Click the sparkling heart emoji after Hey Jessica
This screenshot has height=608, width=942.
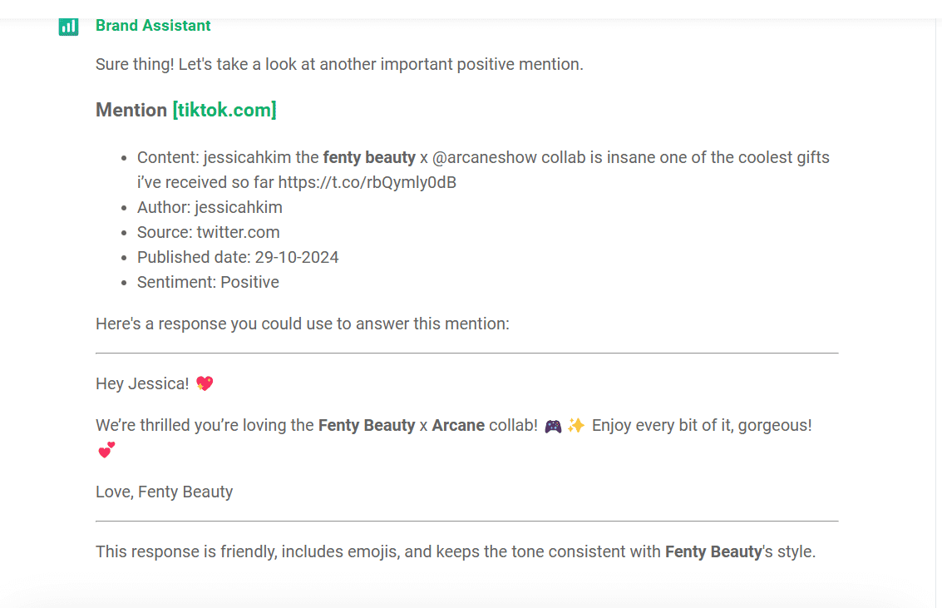coord(205,383)
